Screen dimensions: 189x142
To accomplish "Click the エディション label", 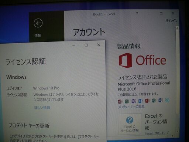I will pyautogui.click(x=14, y=88).
